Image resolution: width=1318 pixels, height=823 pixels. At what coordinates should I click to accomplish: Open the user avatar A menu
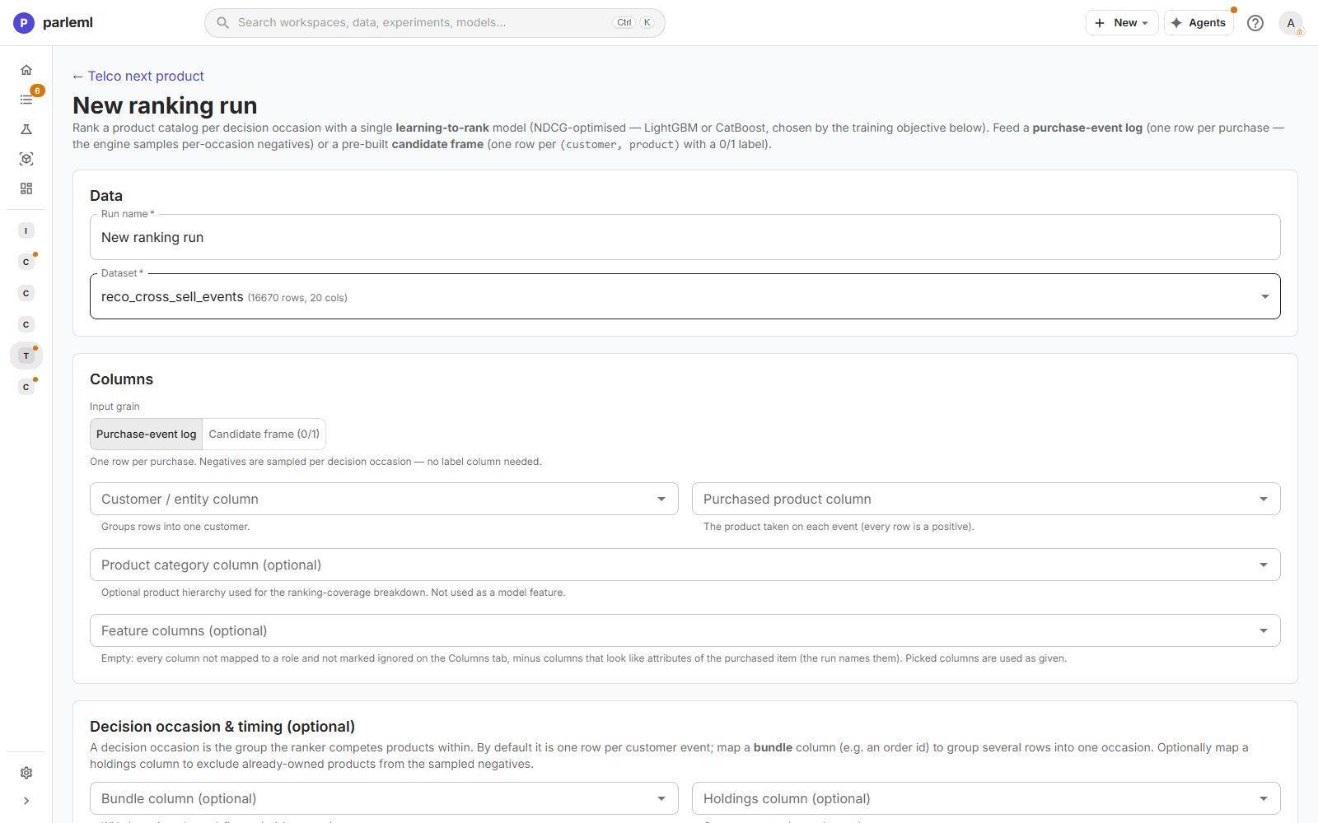point(1291,23)
